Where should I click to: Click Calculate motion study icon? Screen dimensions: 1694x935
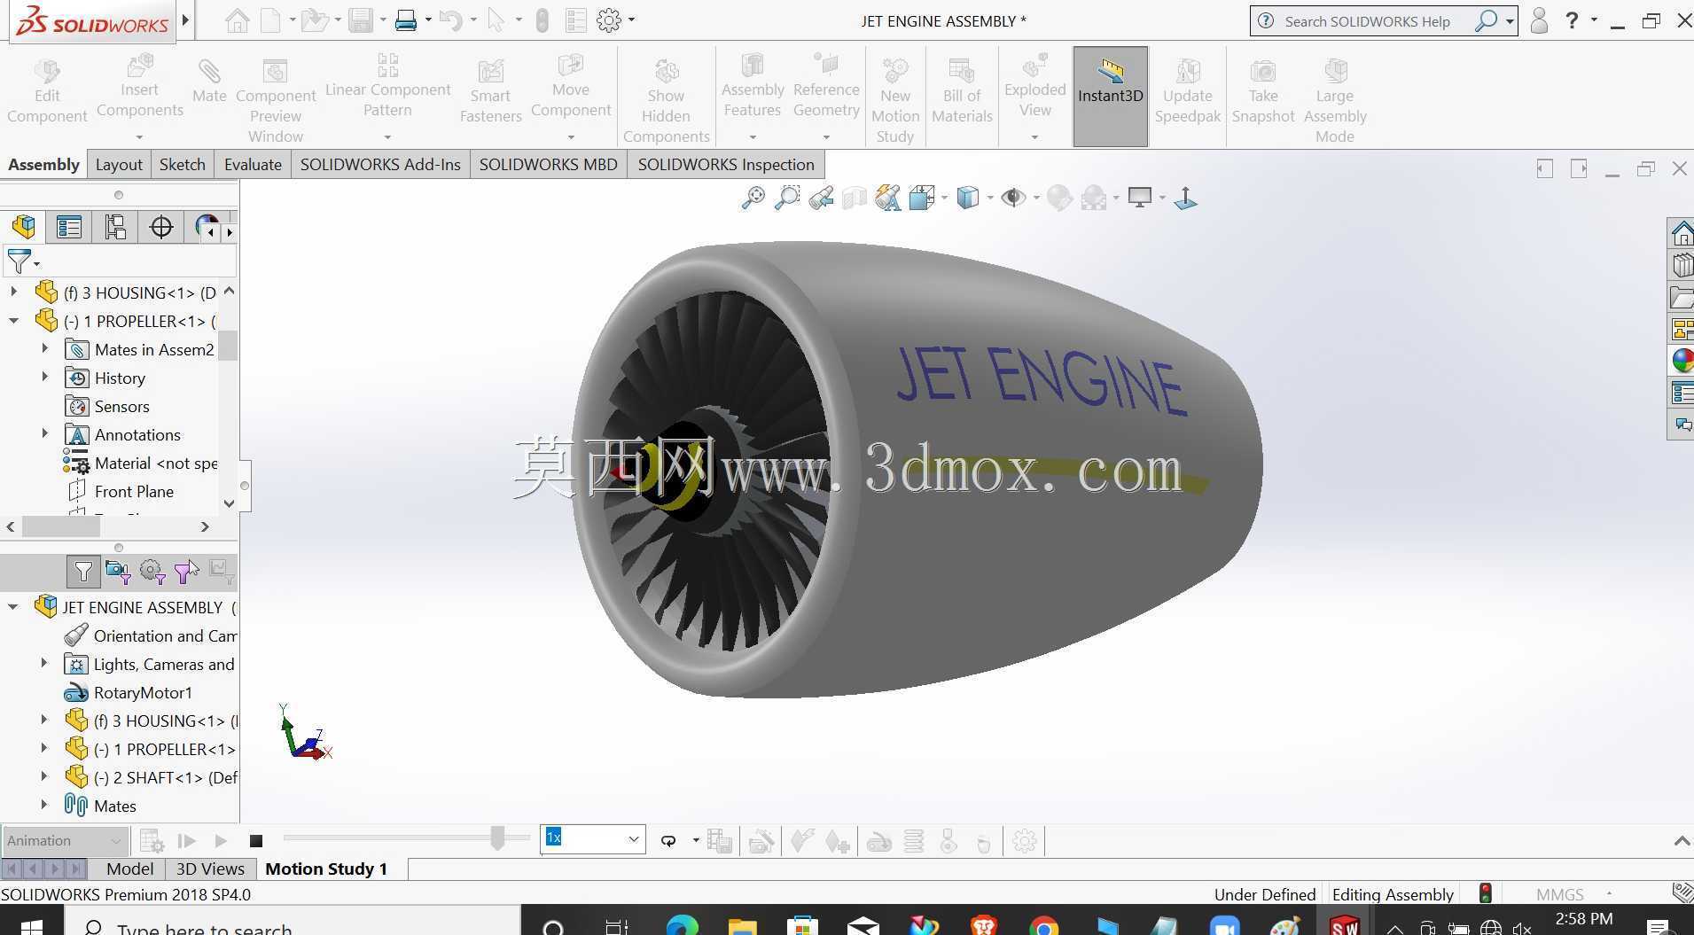pos(152,840)
